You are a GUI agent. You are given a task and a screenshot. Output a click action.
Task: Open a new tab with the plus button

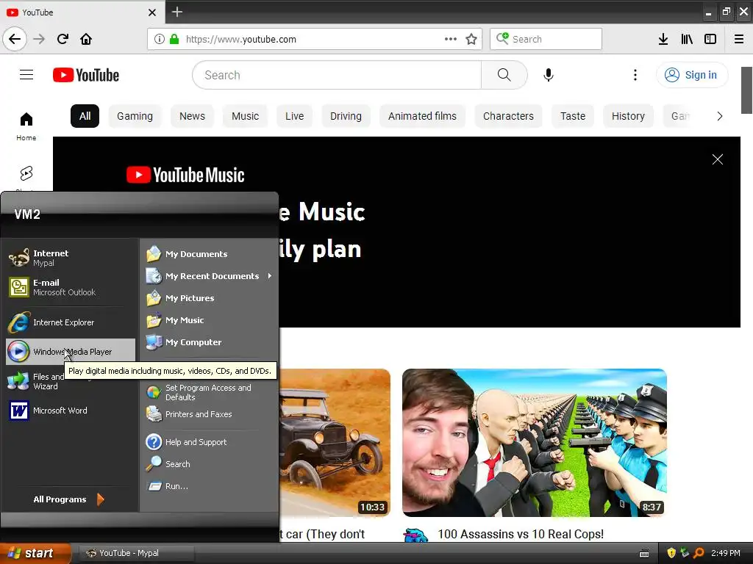177,12
